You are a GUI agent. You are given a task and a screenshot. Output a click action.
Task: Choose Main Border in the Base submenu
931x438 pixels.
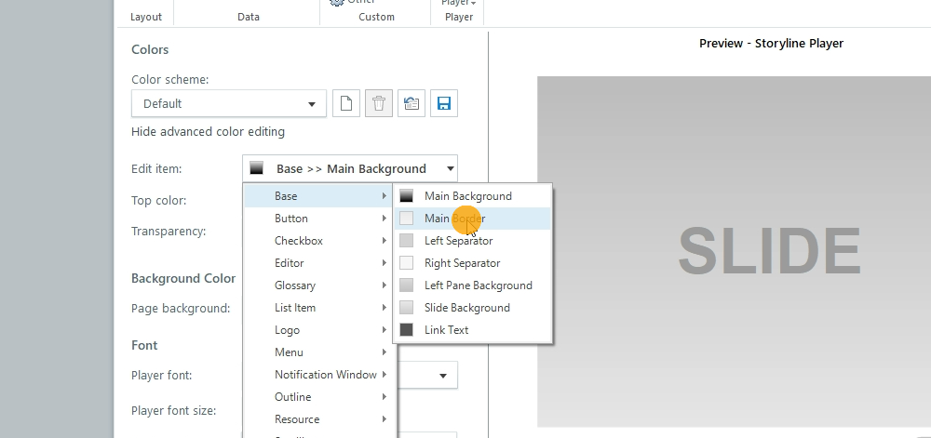tap(454, 219)
